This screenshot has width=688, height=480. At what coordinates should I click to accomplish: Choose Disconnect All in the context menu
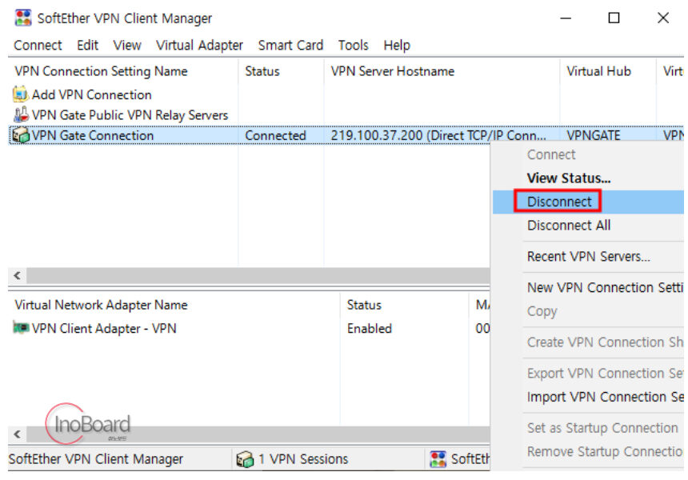(588, 226)
